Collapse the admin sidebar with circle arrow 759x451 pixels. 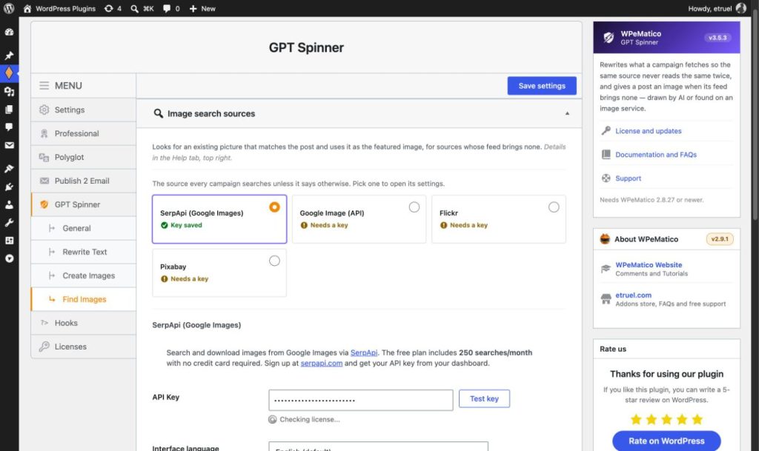pos(9,258)
